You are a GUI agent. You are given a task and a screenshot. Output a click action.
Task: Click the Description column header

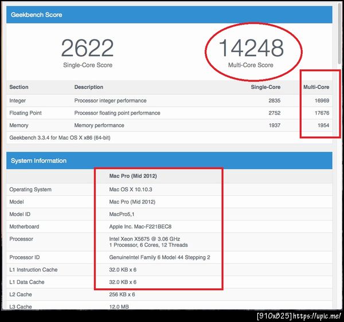click(x=89, y=87)
